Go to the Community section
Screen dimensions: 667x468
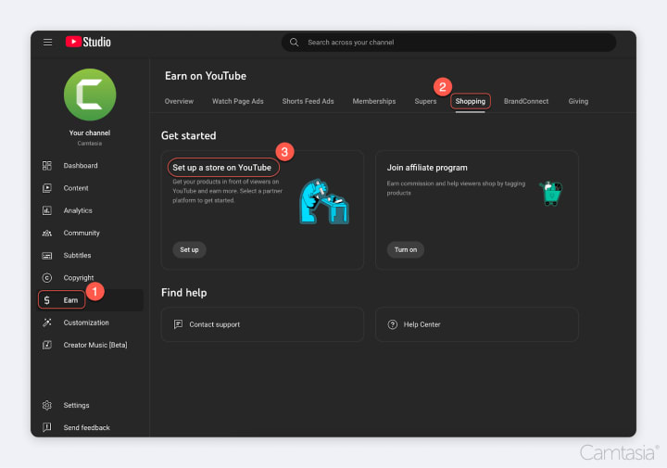(82, 234)
